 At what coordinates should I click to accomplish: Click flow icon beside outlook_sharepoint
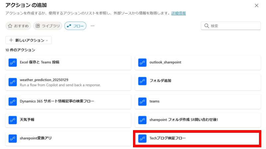(142, 63)
